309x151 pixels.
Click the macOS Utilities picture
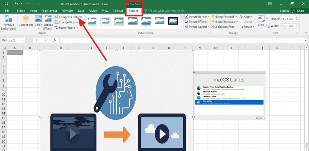coord(229,95)
